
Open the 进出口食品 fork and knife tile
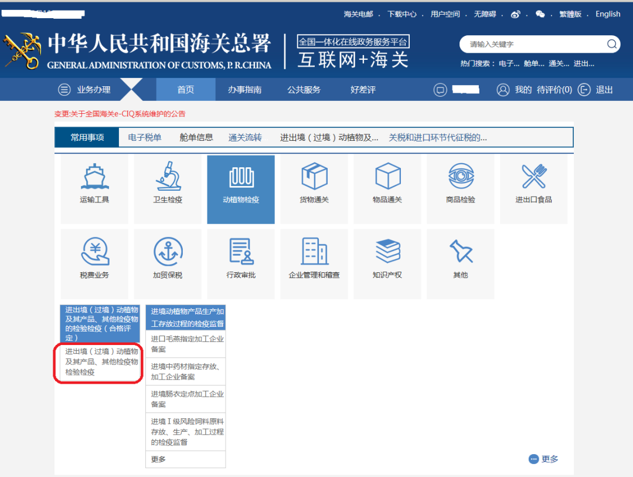coord(534,189)
